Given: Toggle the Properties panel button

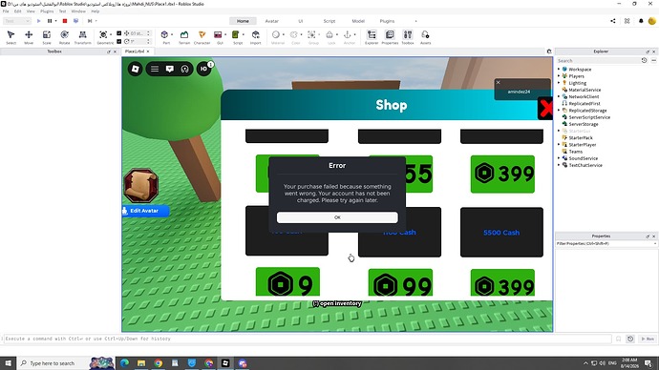Looking at the screenshot, I should 390,37.
